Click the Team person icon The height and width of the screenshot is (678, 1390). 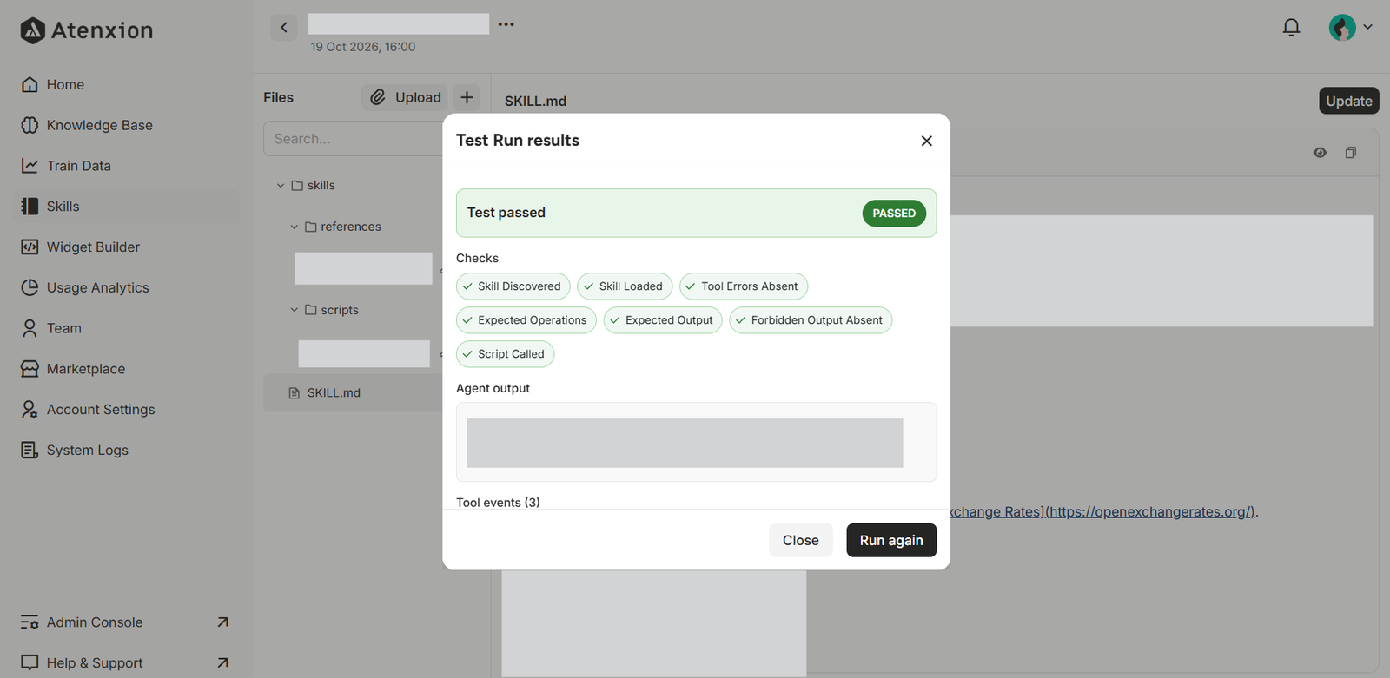pyautogui.click(x=30, y=328)
